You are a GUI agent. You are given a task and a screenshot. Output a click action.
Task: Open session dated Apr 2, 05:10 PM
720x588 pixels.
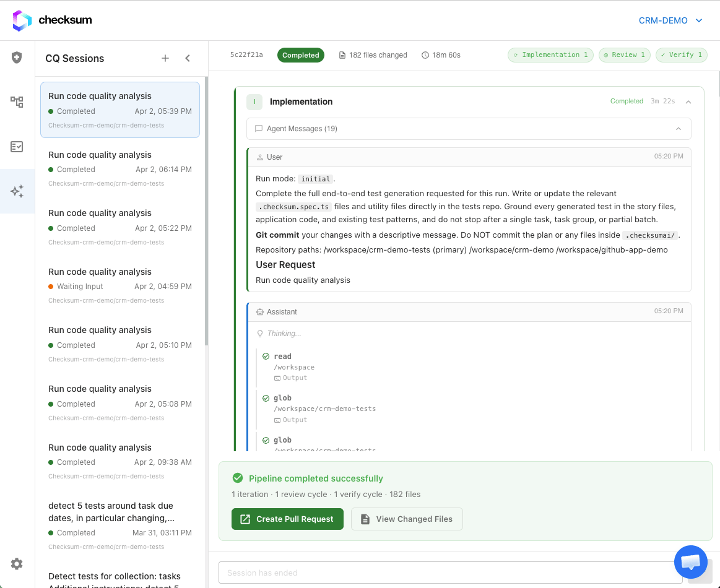click(x=120, y=344)
